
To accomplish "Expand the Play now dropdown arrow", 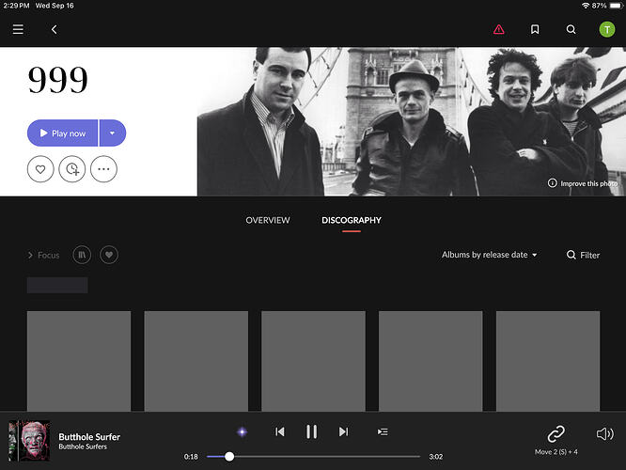I will [x=113, y=133].
